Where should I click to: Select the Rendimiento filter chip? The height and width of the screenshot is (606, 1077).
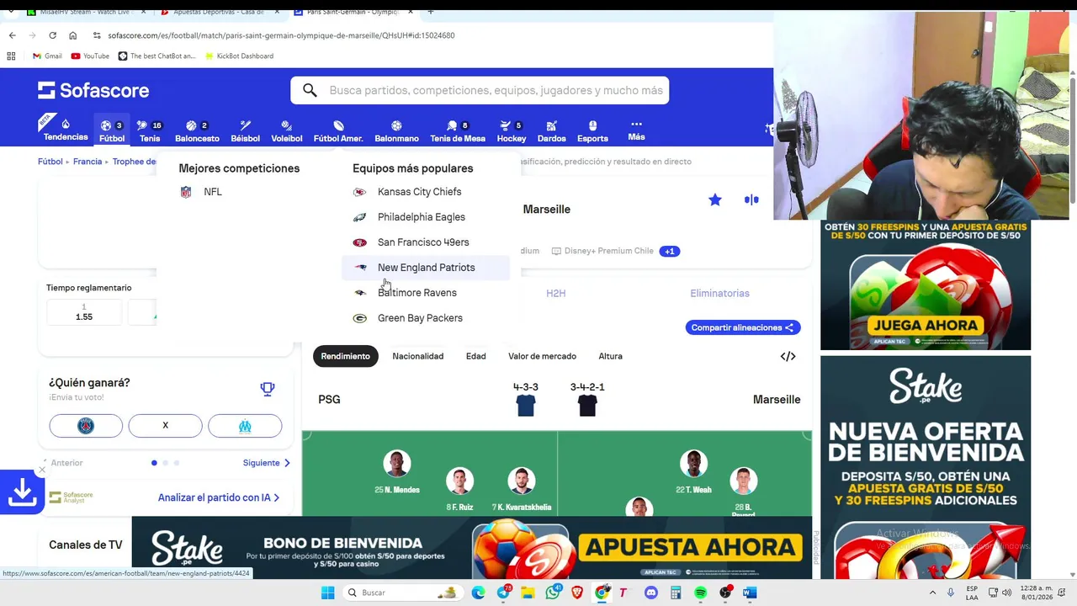pos(345,356)
